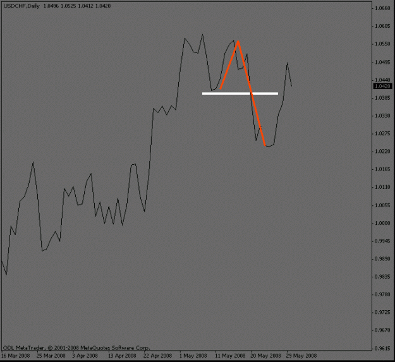Click the 1 May 2008 date label
Image resolution: width=395 pixels, height=362 pixels.
193,356
